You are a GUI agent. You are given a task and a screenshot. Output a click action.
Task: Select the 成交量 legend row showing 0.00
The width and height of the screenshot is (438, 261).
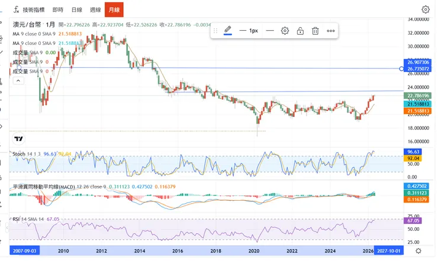(34, 53)
